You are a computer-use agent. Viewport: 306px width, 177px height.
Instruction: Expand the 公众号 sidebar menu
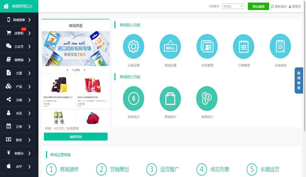[x=18, y=46]
